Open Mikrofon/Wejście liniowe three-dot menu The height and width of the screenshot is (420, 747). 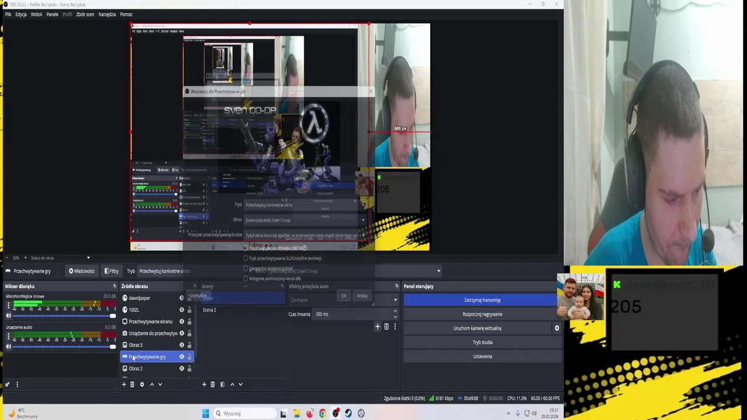pos(8,305)
